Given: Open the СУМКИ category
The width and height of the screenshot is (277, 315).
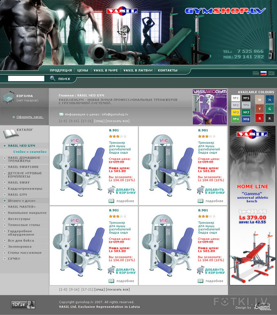Looking at the screenshot, I should 14,259.
